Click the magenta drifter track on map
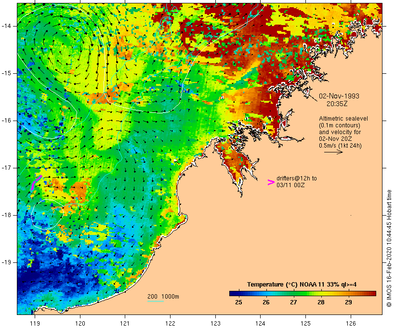This screenshot has width=395, height=328. (x=36, y=182)
